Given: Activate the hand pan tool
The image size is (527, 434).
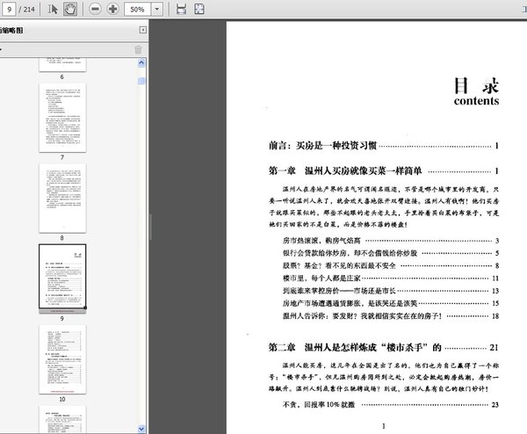Looking at the screenshot, I should pyautogui.click(x=70, y=9).
